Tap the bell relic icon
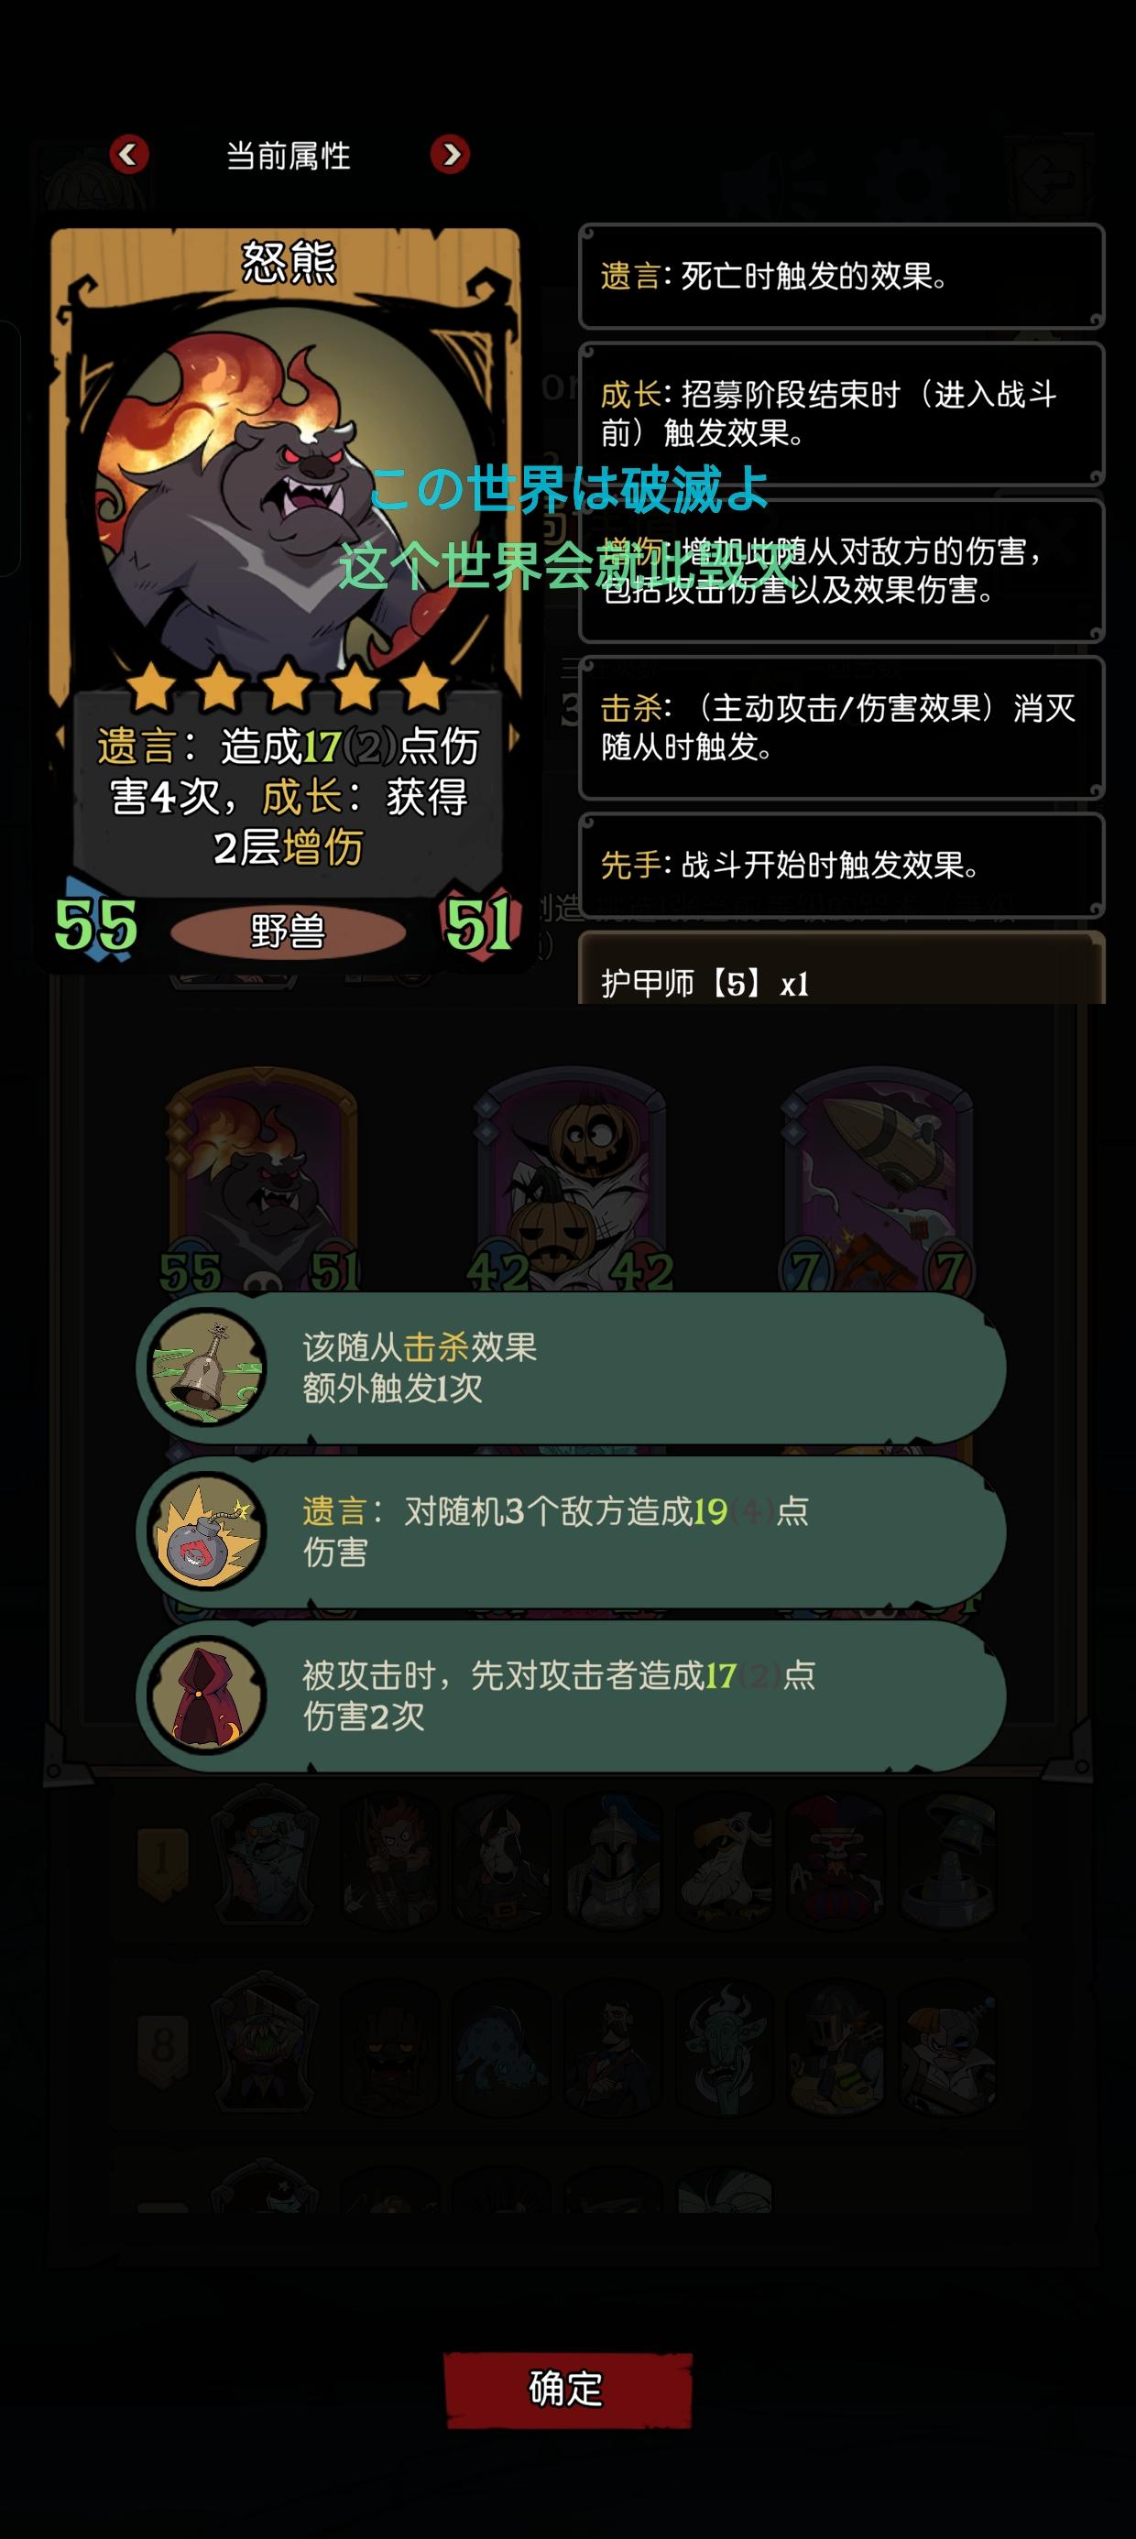Viewport: 1136px width, 2539px height. 206,1368
